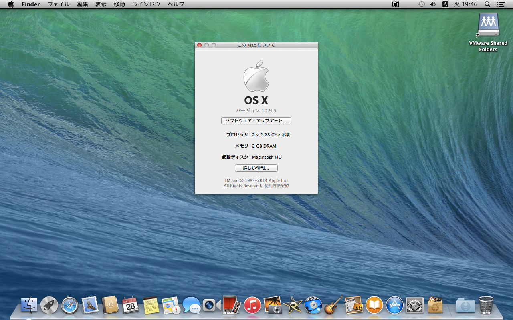Open yellow Notes icon in Dock
Viewport: 513px width, 320px height.
pyautogui.click(x=151, y=306)
